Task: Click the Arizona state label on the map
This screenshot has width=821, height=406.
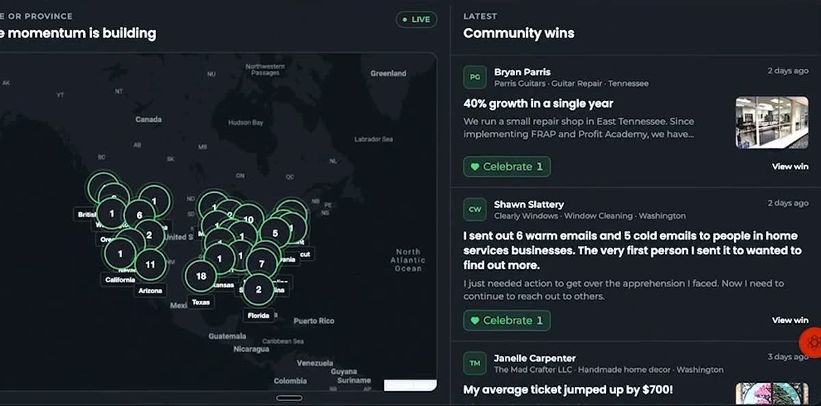Action: (151, 290)
